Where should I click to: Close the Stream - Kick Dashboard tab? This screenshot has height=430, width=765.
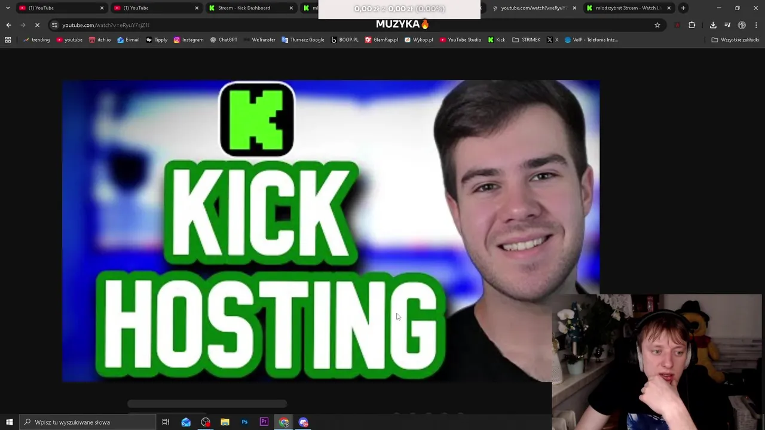pyautogui.click(x=291, y=8)
